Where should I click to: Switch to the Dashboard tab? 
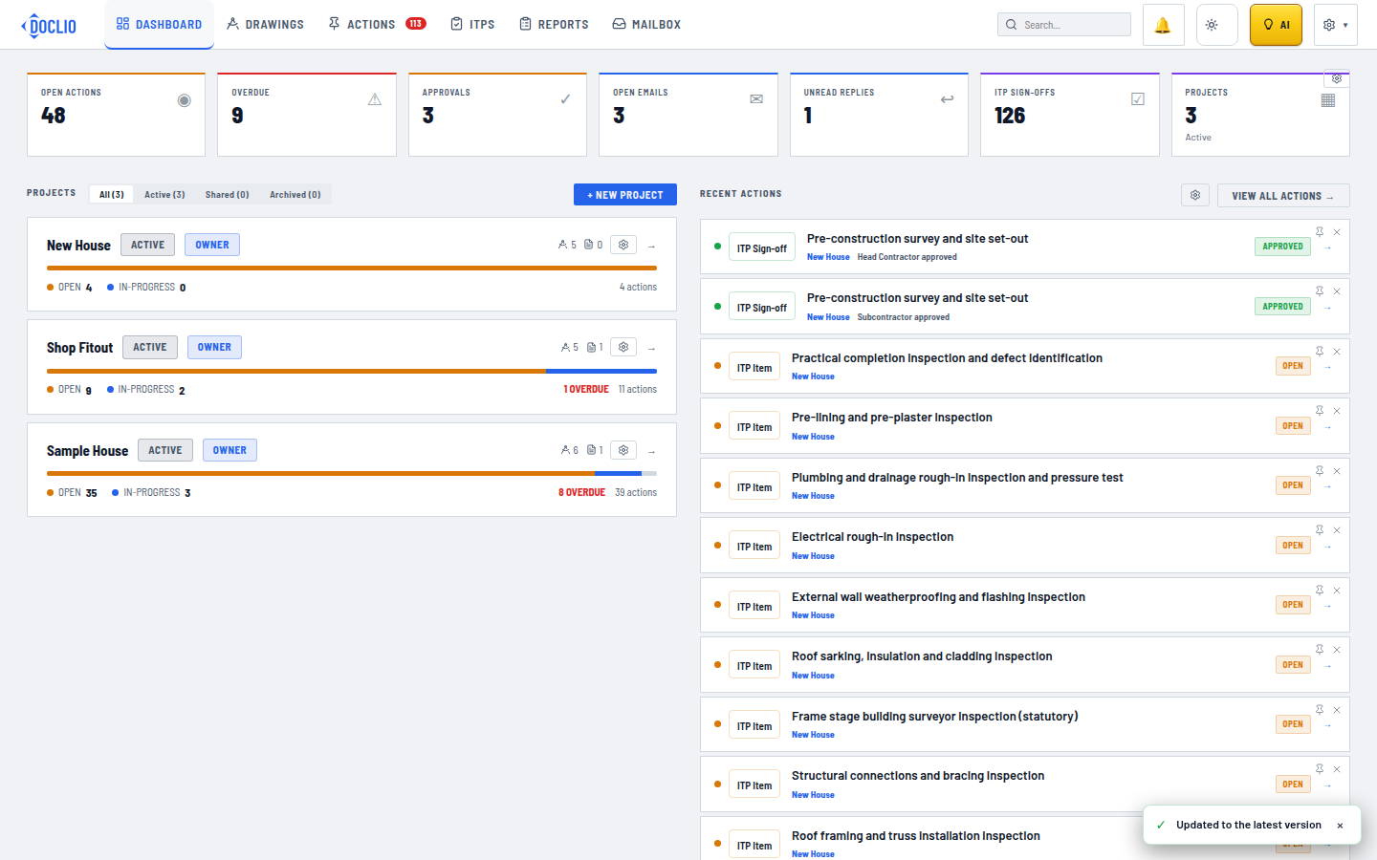(x=159, y=24)
